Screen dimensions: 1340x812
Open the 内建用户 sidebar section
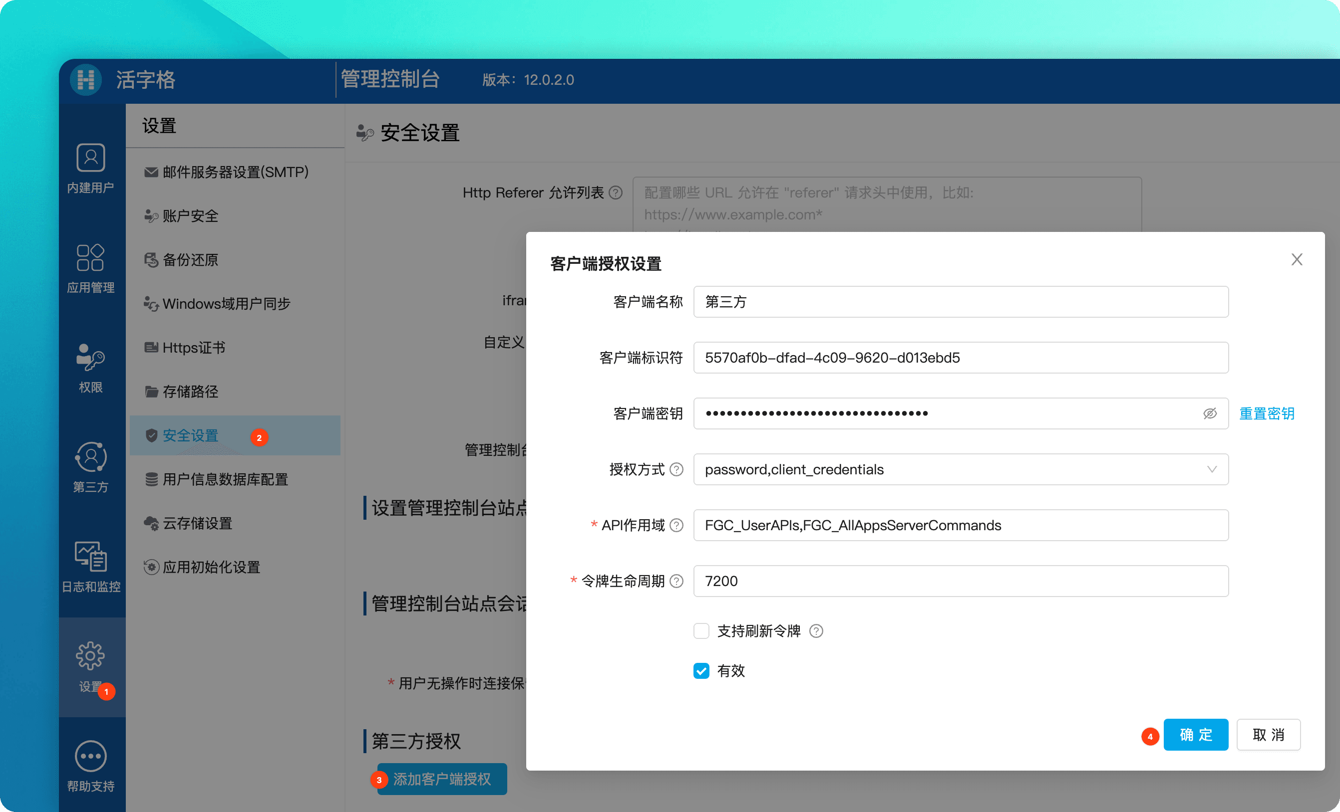tap(90, 169)
